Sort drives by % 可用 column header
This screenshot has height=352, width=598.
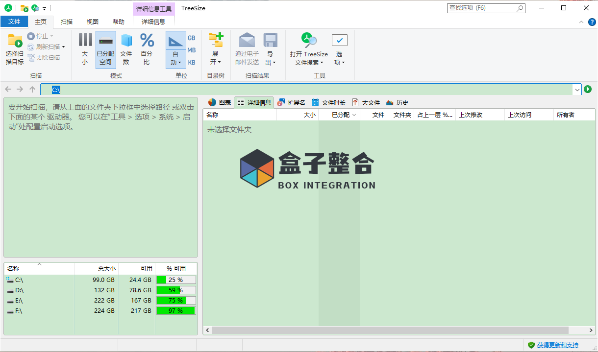coord(176,269)
